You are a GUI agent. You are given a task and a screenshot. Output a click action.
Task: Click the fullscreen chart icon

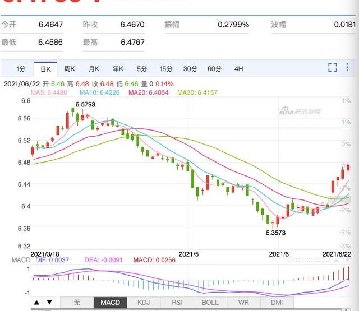332,68
